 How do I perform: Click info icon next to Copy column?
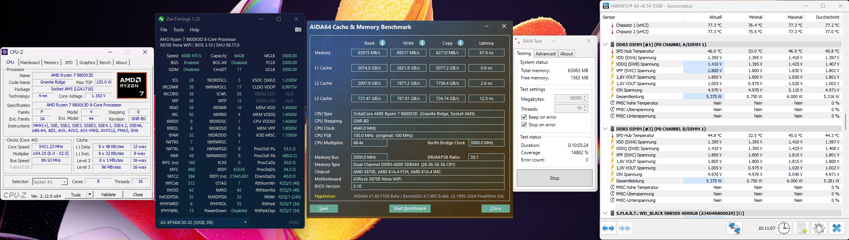click(x=460, y=43)
